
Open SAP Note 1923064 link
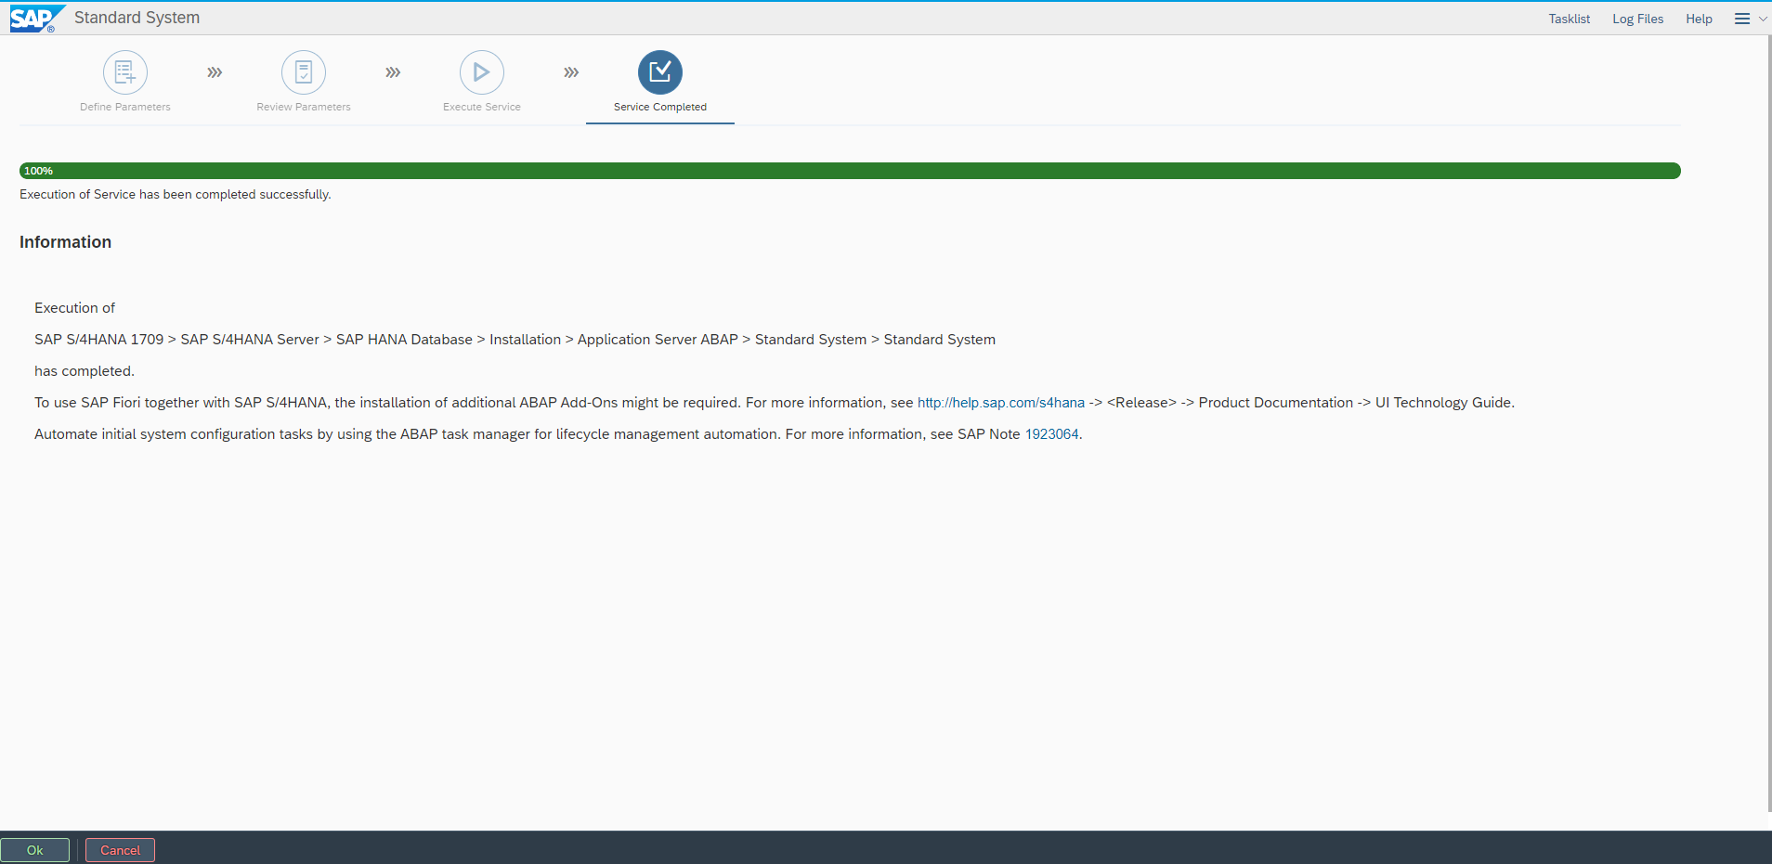(x=1051, y=434)
